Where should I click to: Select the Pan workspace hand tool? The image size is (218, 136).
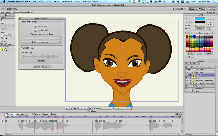coord(2,50)
